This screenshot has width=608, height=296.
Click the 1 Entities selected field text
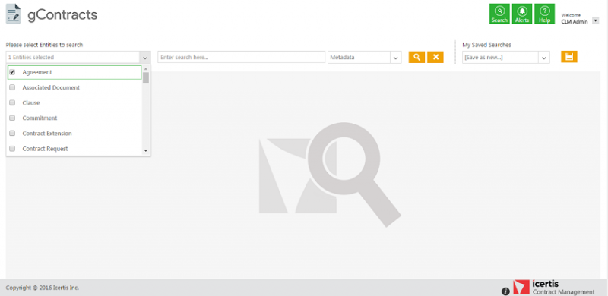(x=31, y=58)
